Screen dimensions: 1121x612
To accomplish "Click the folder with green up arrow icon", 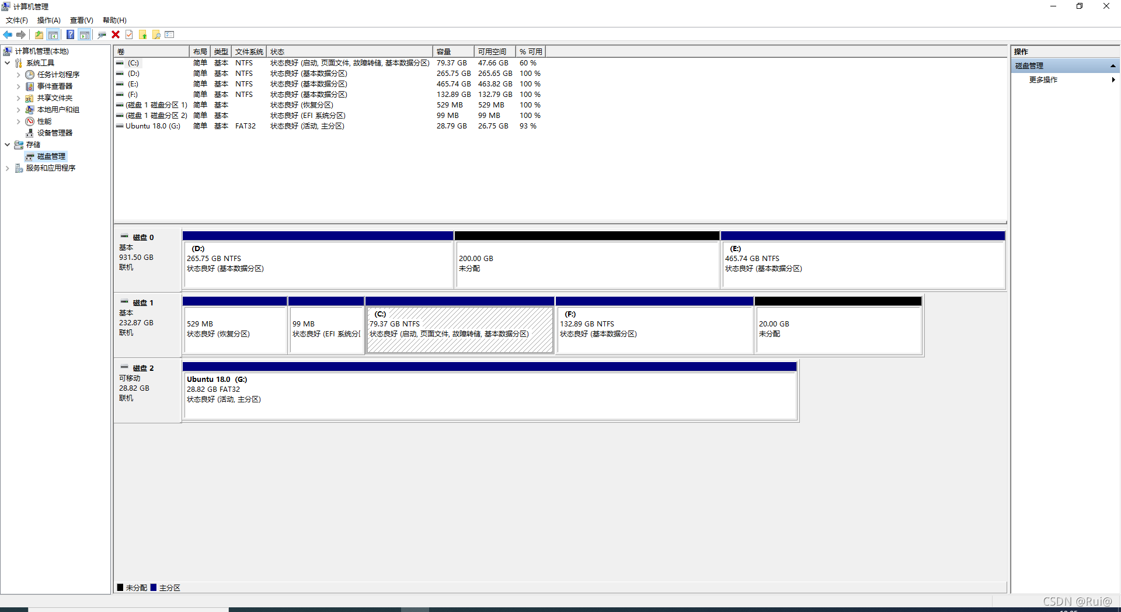I will click(142, 35).
